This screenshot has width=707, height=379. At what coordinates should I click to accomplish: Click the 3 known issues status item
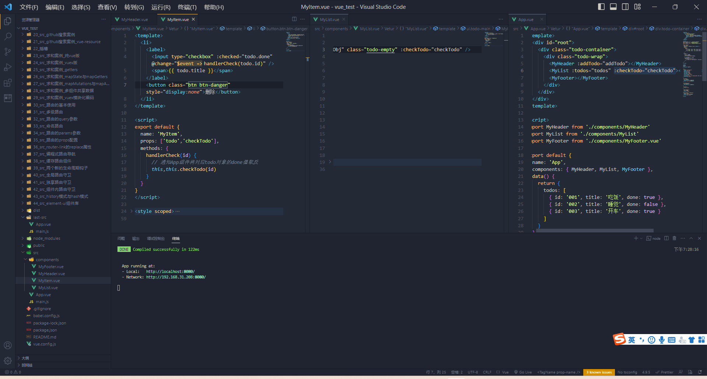pyautogui.click(x=599, y=372)
